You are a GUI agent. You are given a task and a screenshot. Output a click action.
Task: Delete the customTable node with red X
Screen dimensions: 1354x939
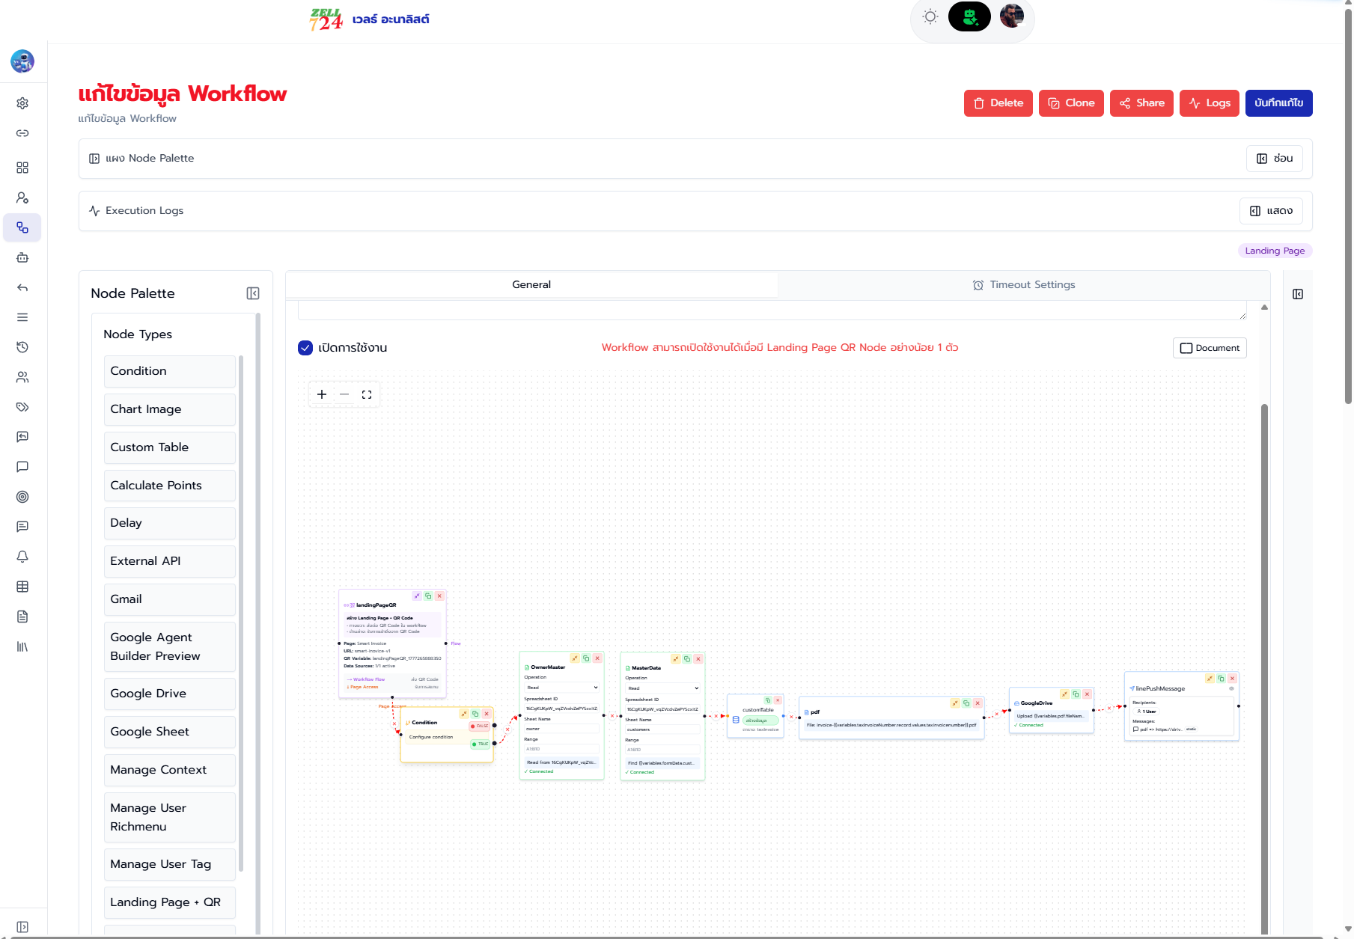click(x=778, y=700)
